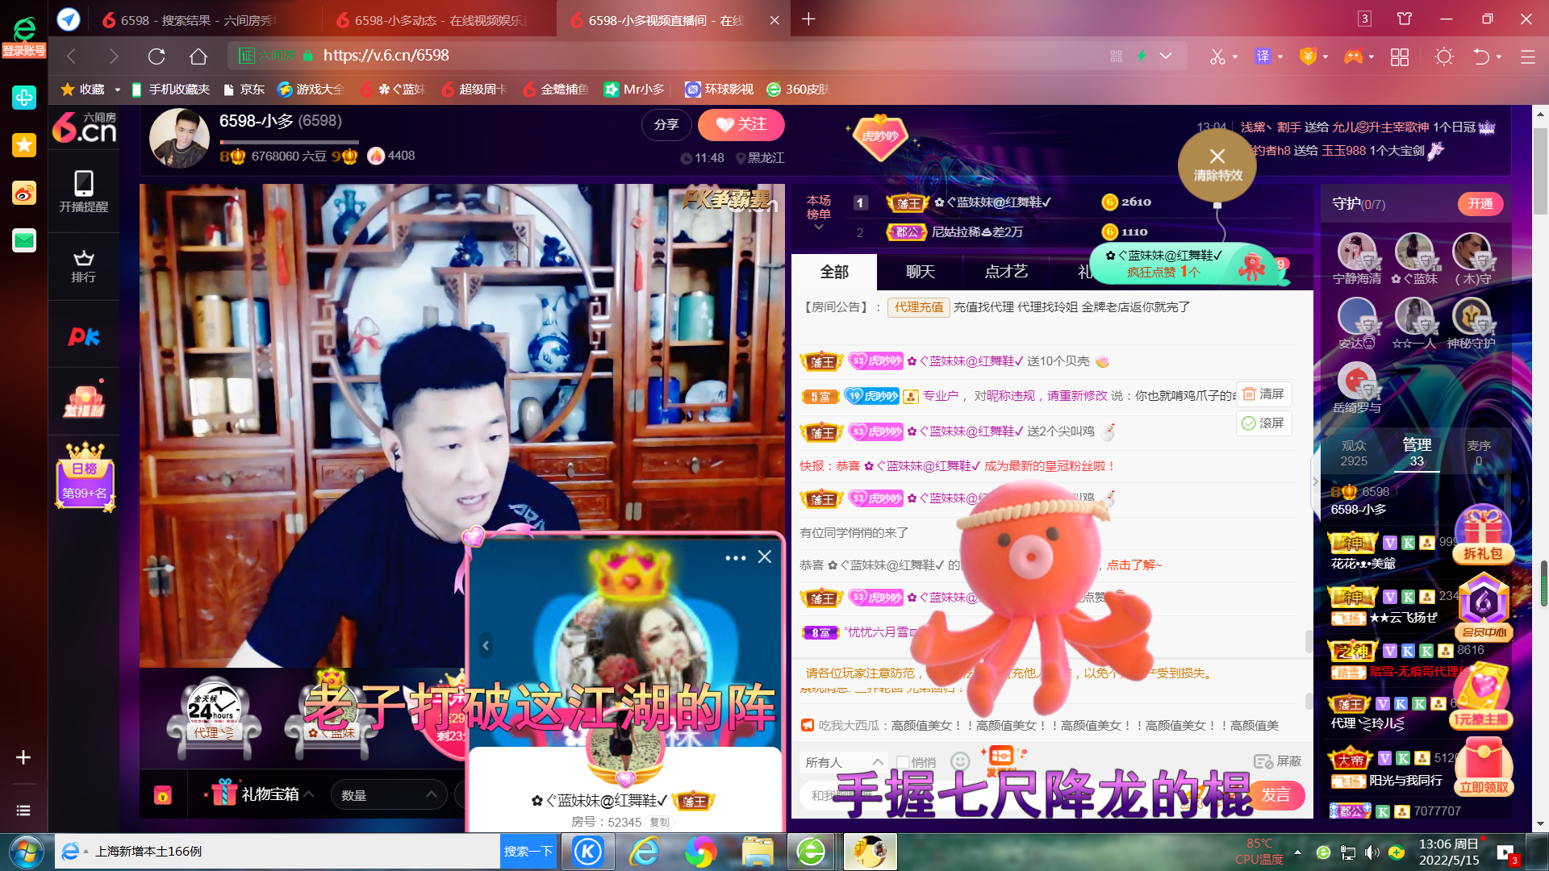Switch to the 6598-小多动态 browser tab
The image size is (1549, 871).
(439, 20)
